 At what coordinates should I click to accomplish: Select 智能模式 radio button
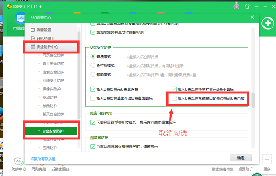coord(93,74)
